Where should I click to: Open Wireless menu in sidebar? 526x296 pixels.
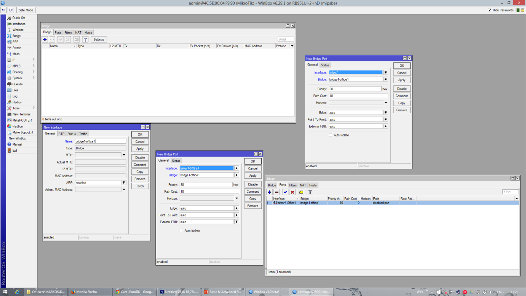(x=18, y=30)
